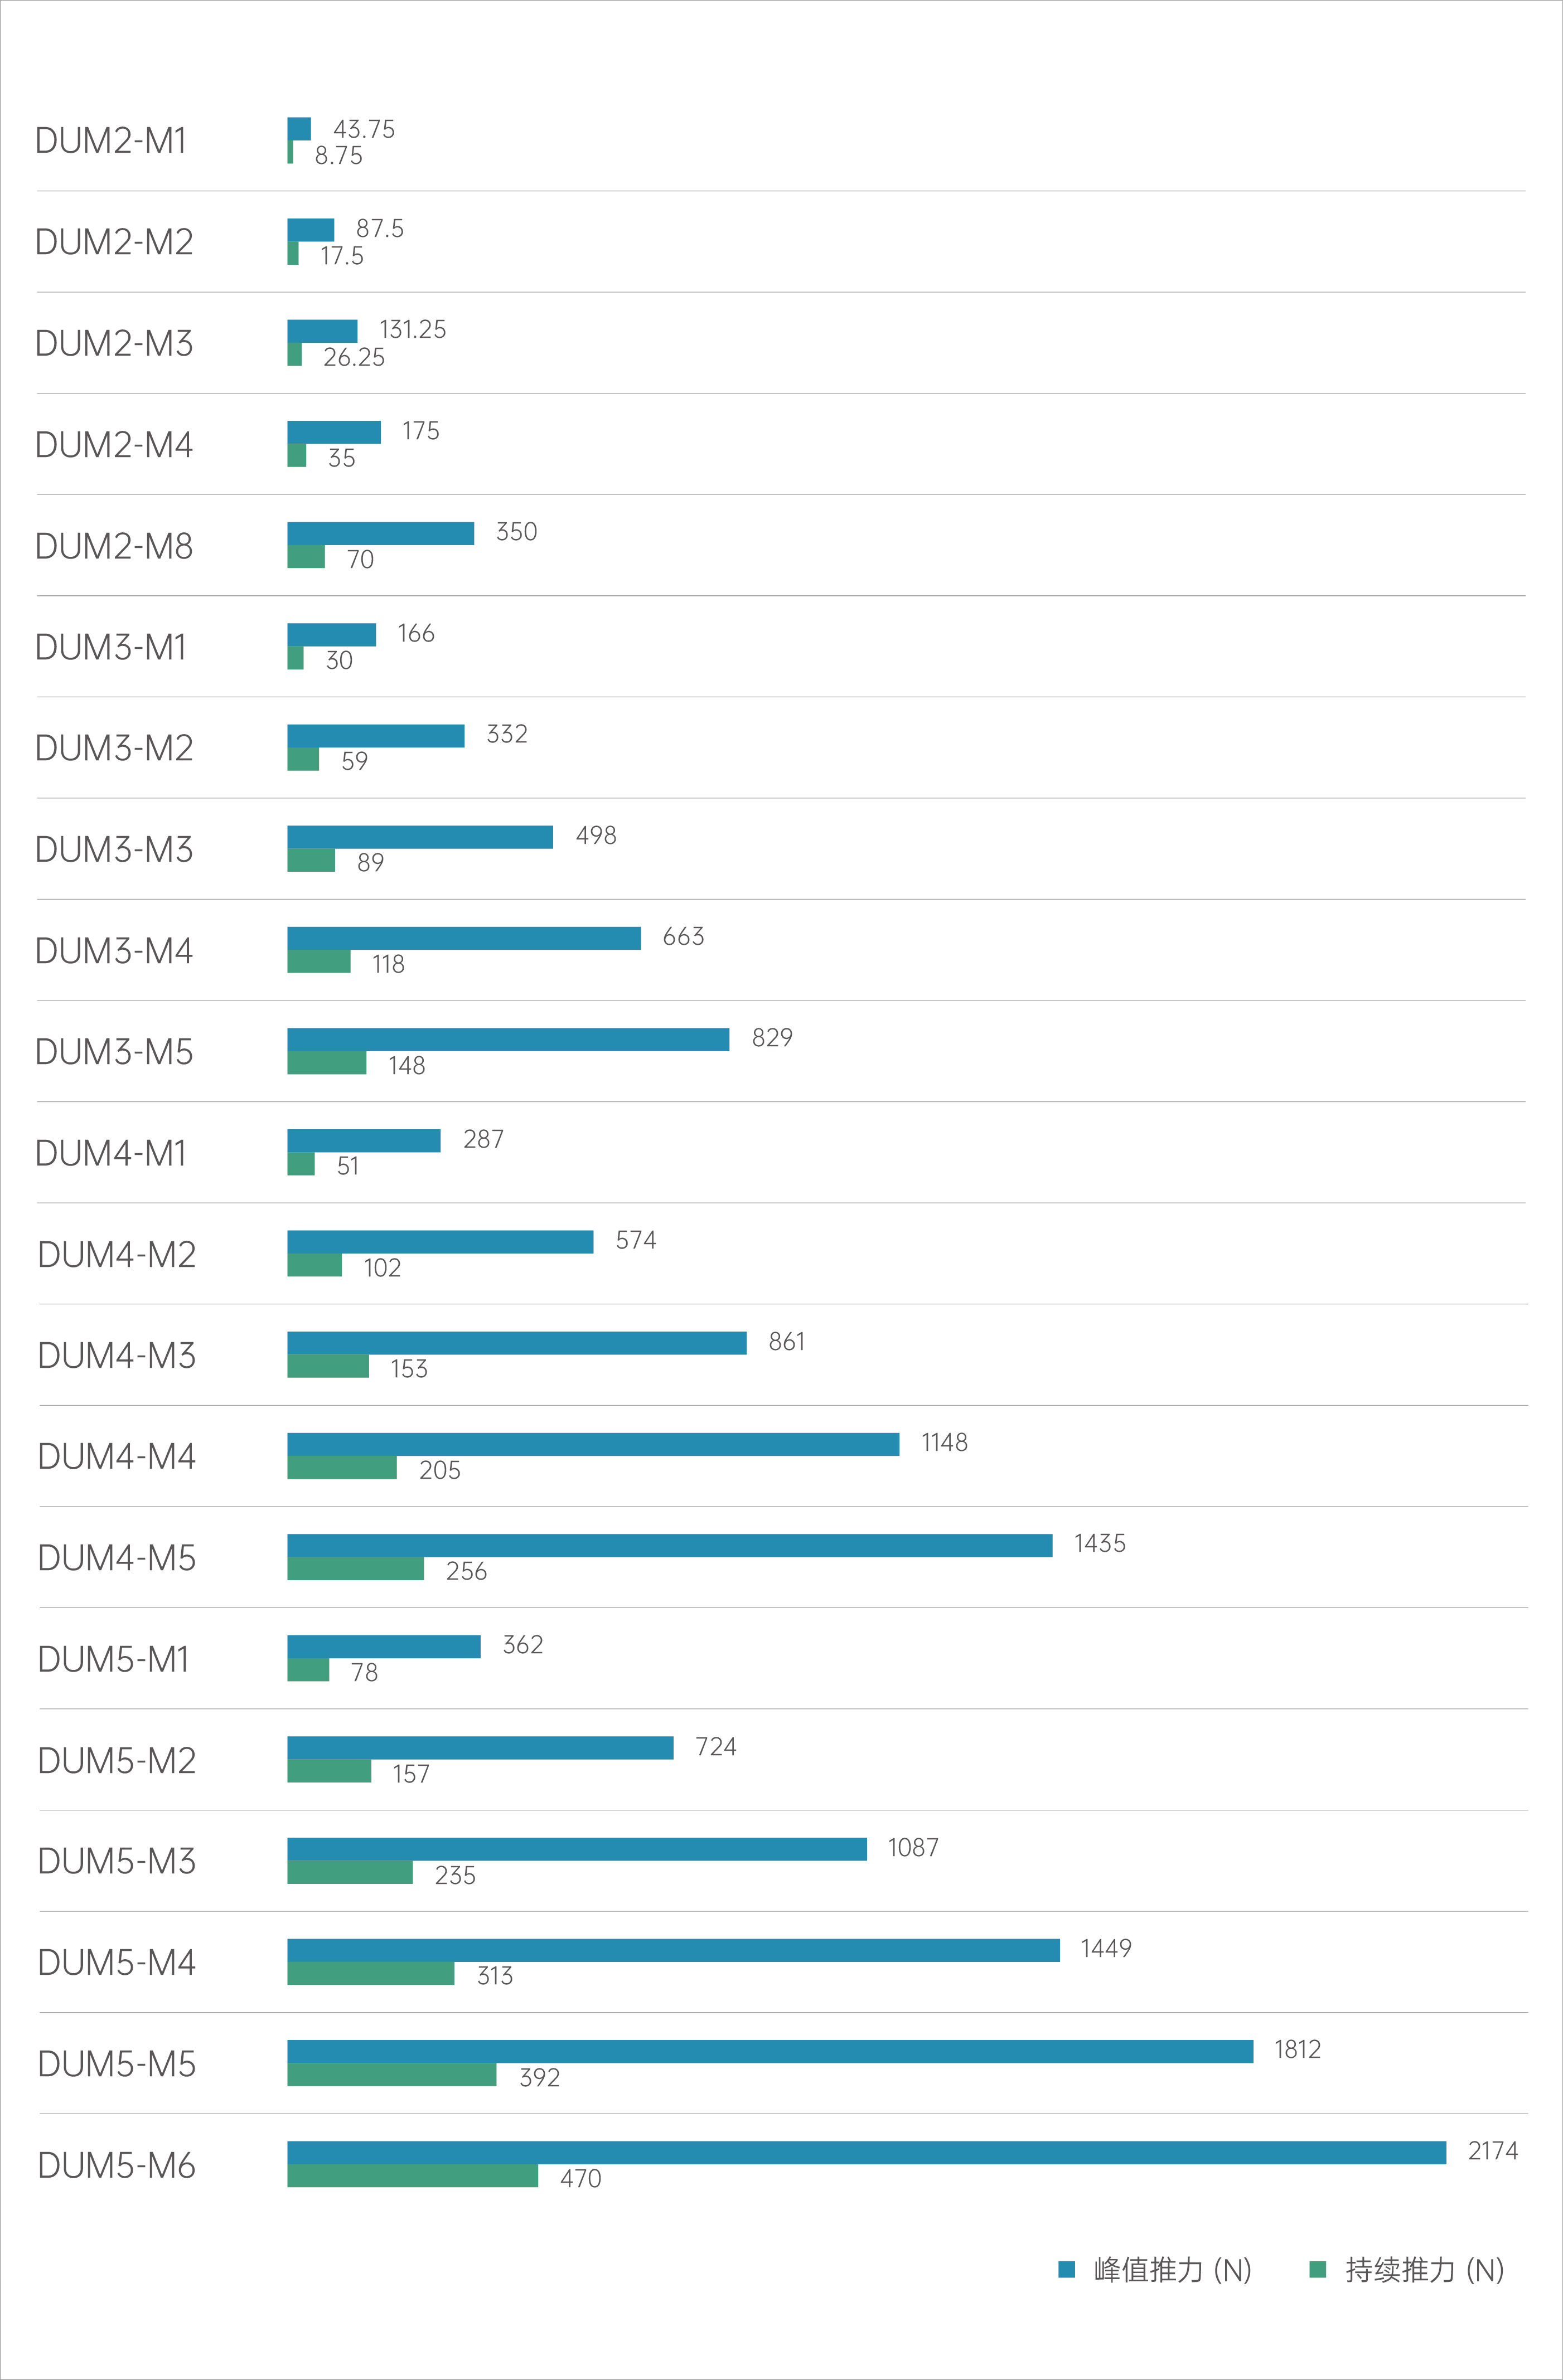Select the DUM5-M1 row label
The width and height of the screenshot is (1563, 2380).
tap(113, 1659)
